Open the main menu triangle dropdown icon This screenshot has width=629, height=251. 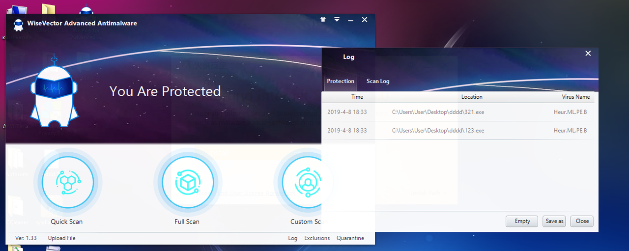337,20
